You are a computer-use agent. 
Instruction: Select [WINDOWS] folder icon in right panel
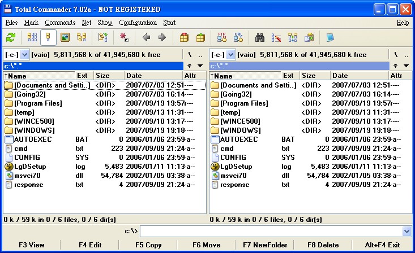215,130
